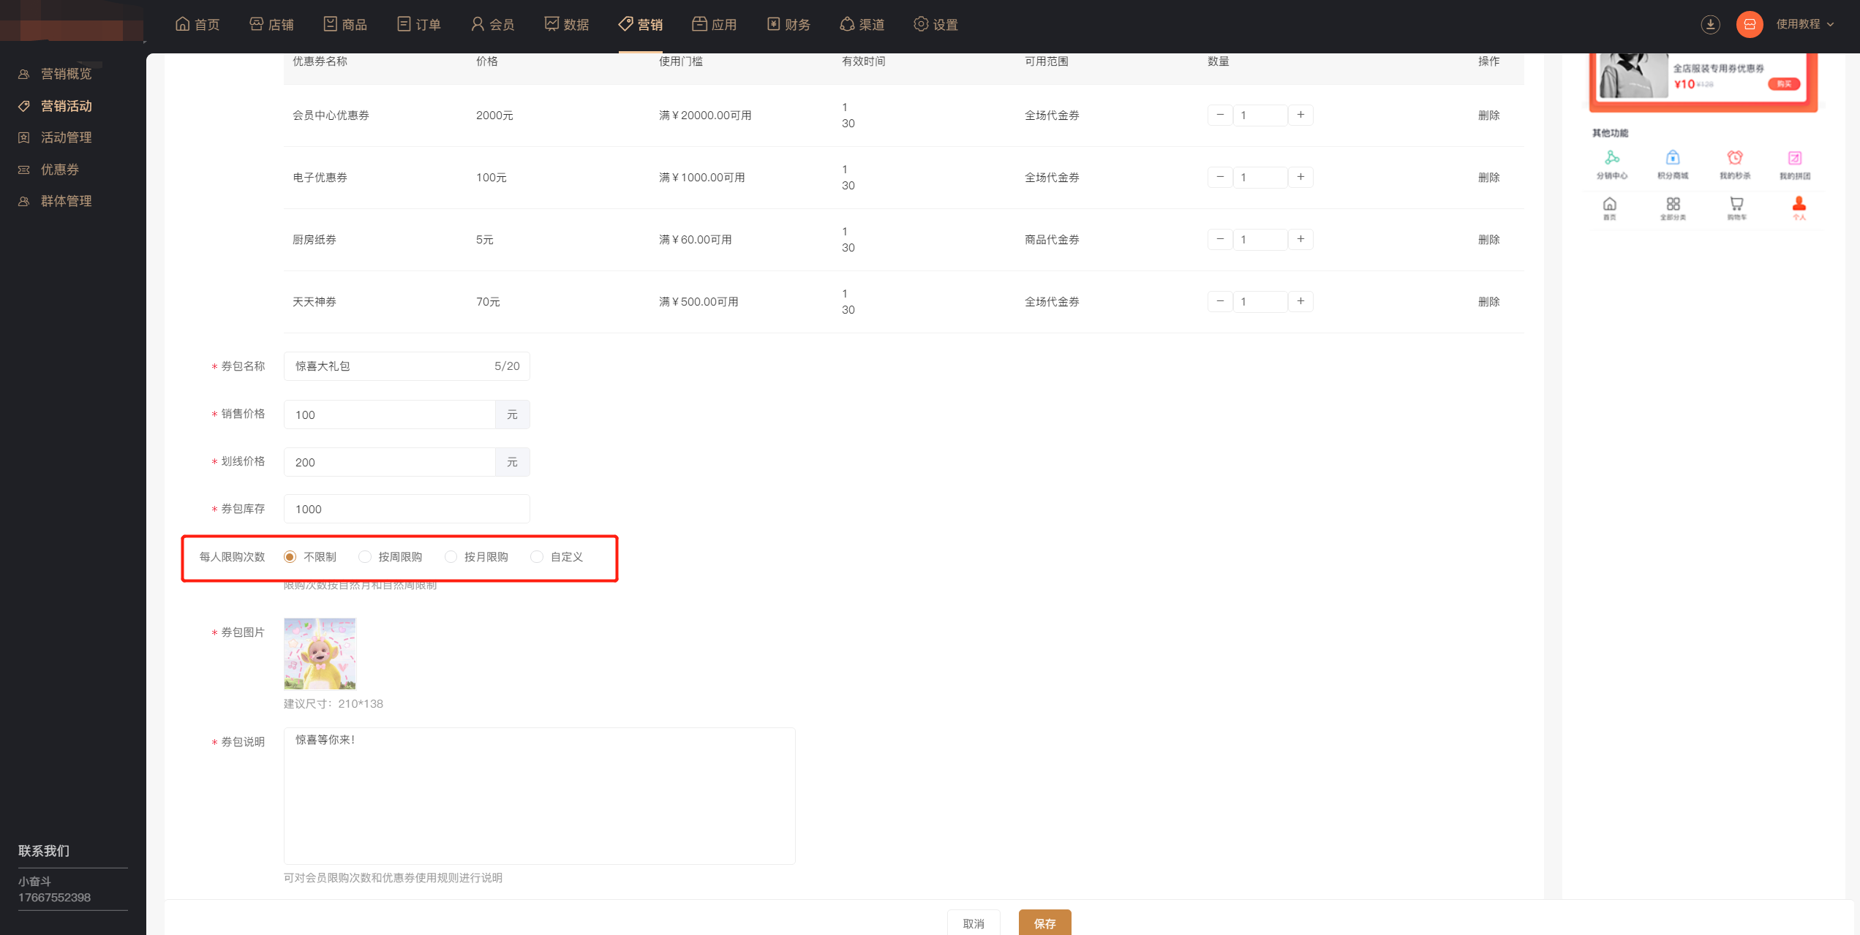Click the download icon in top bar
Image resolution: width=1860 pixels, height=935 pixels.
(x=1710, y=24)
